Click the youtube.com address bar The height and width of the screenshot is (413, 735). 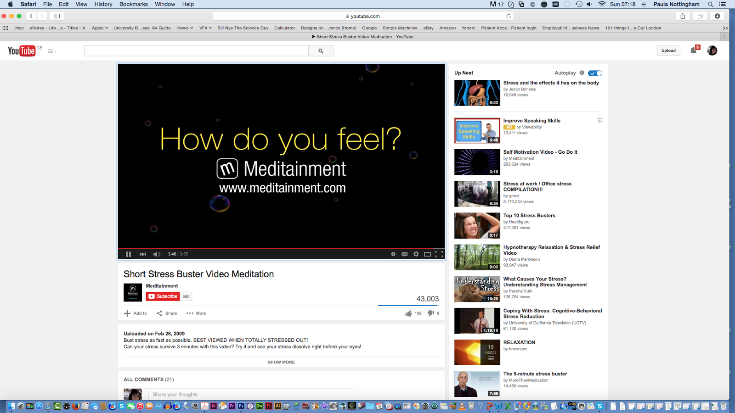pos(362,16)
